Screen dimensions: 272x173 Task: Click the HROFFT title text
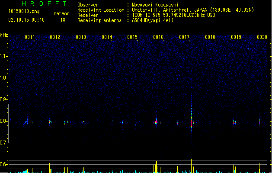pyautogui.click(x=45, y=3)
